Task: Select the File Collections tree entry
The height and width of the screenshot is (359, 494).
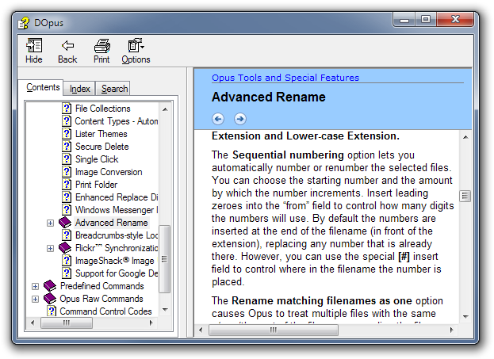Action: [x=103, y=109]
